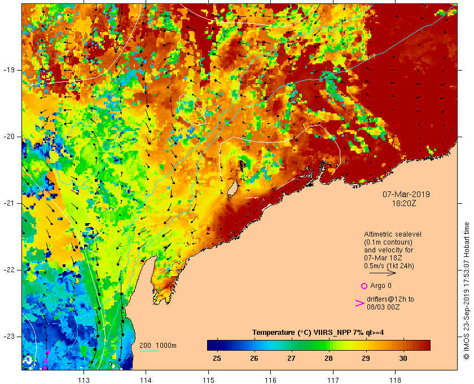
Task: Click the 0.5m/s (1kt 24h) label
Action: [x=389, y=266]
